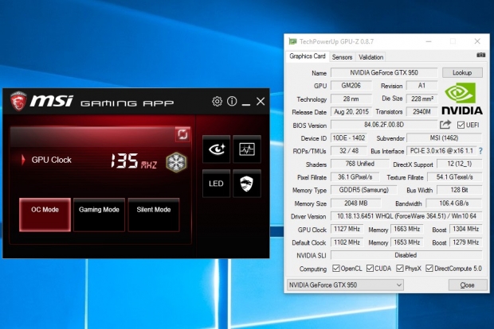Open the Eye Rest feature
Image resolution: width=494 pixels, height=329 pixels.
coord(216,149)
